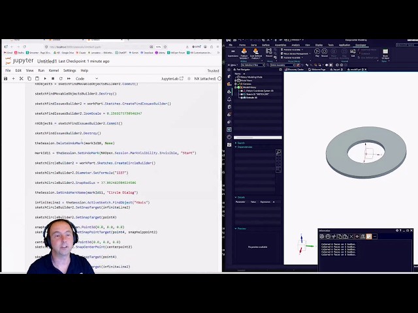Open the Jupyter Run menu
The height and width of the screenshot is (313, 418).
[41, 70]
